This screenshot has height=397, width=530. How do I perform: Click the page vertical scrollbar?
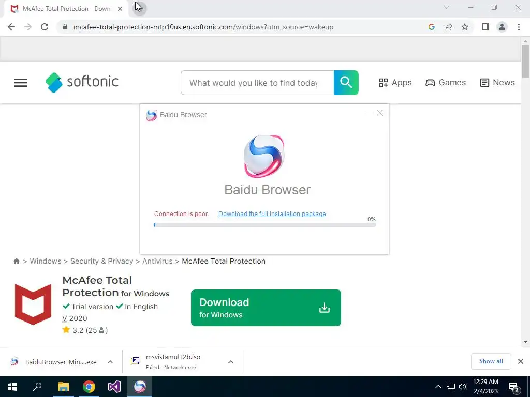tap(525, 62)
